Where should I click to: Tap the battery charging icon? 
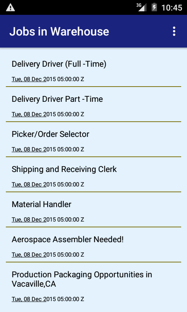(x=154, y=7)
